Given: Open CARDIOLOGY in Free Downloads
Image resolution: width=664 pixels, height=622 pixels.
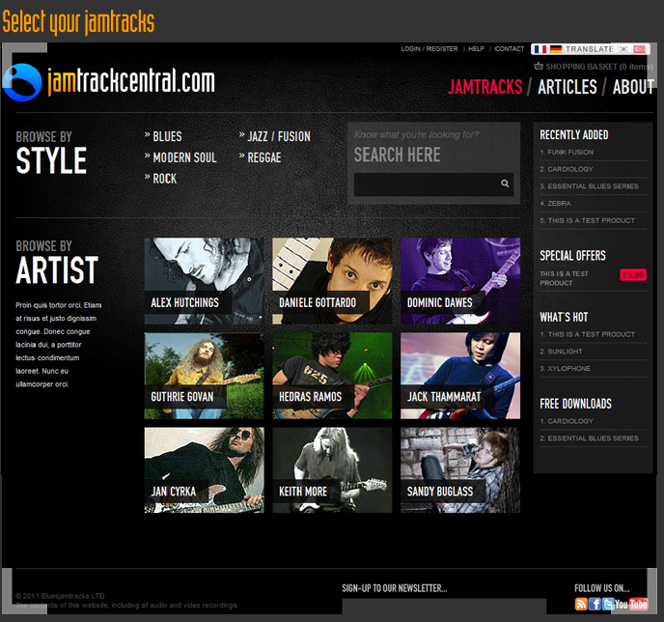Looking at the screenshot, I should [x=570, y=421].
